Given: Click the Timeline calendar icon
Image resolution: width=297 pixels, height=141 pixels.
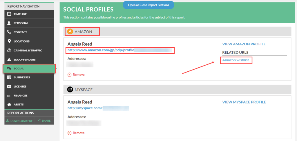Looking at the screenshot, I should click(x=9, y=14).
